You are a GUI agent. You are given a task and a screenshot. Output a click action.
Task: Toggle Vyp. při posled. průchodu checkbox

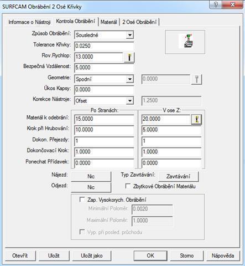tap(82, 232)
